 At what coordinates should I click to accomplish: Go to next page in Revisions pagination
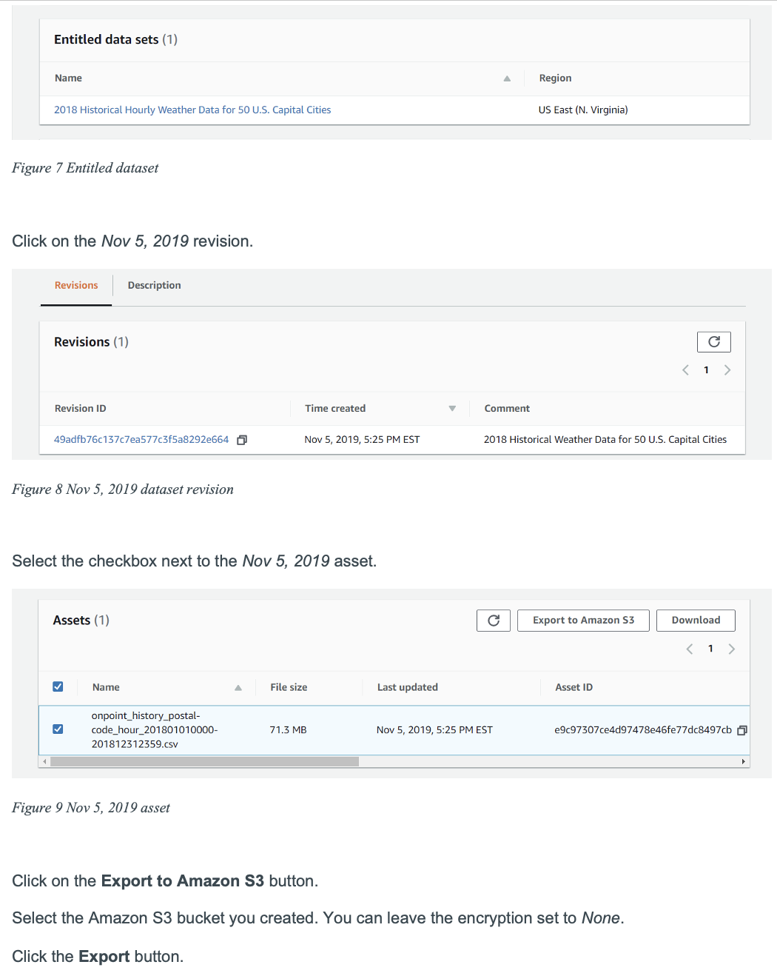point(727,370)
